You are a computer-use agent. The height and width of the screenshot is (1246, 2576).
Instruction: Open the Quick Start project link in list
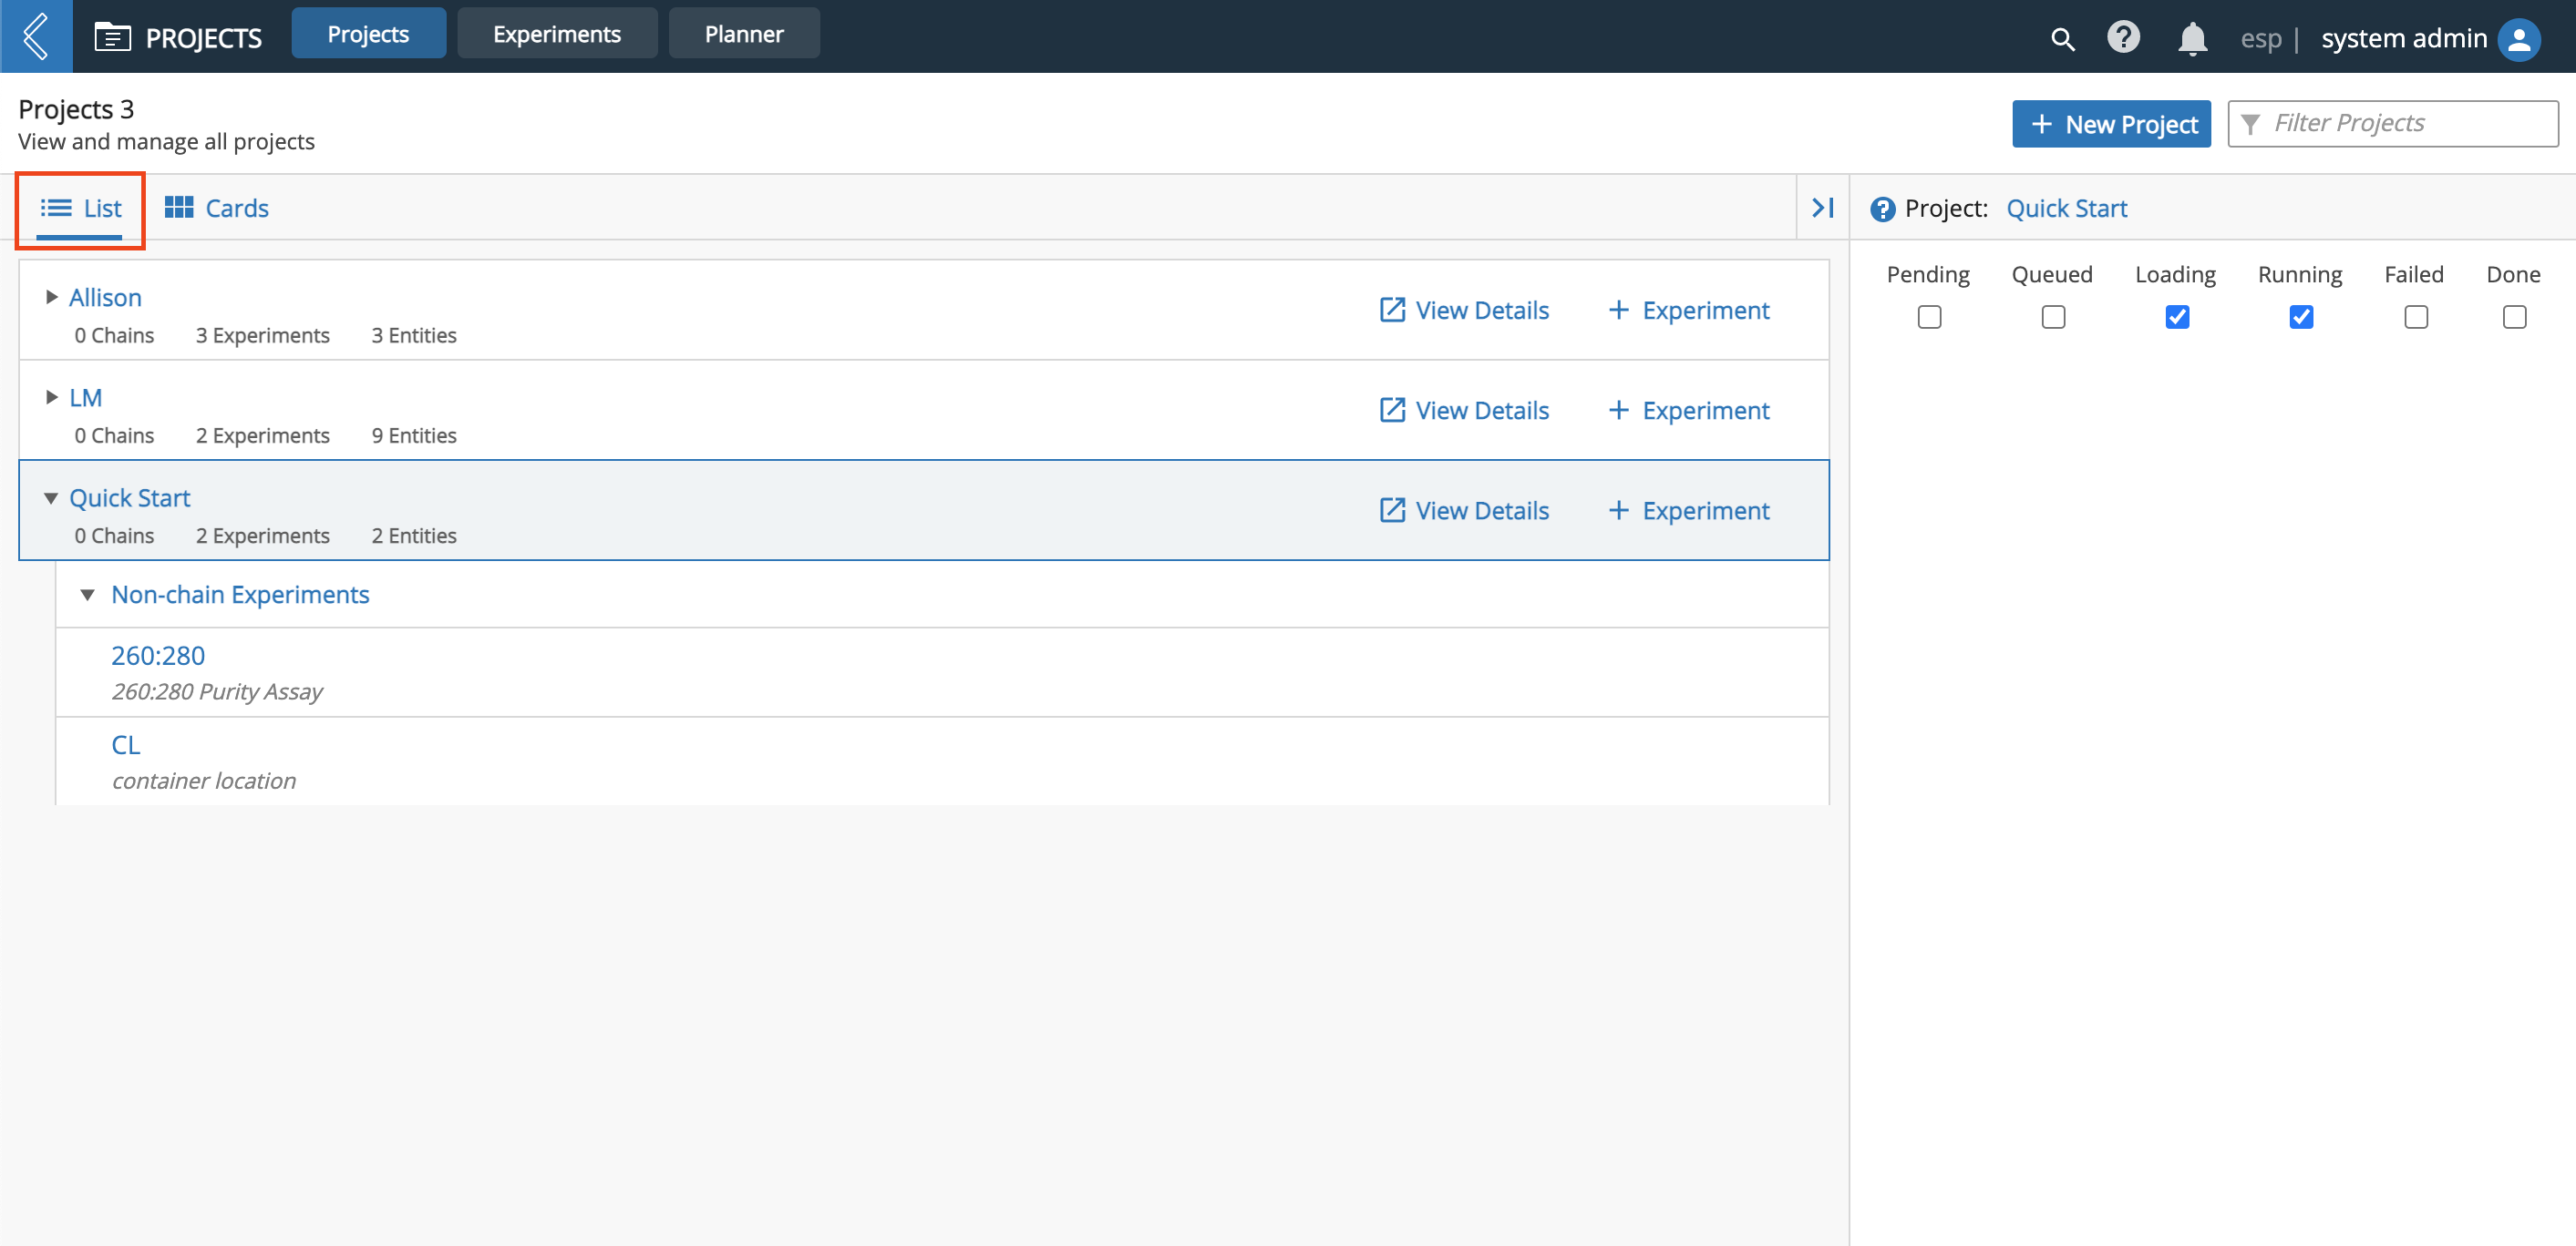point(129,497)
